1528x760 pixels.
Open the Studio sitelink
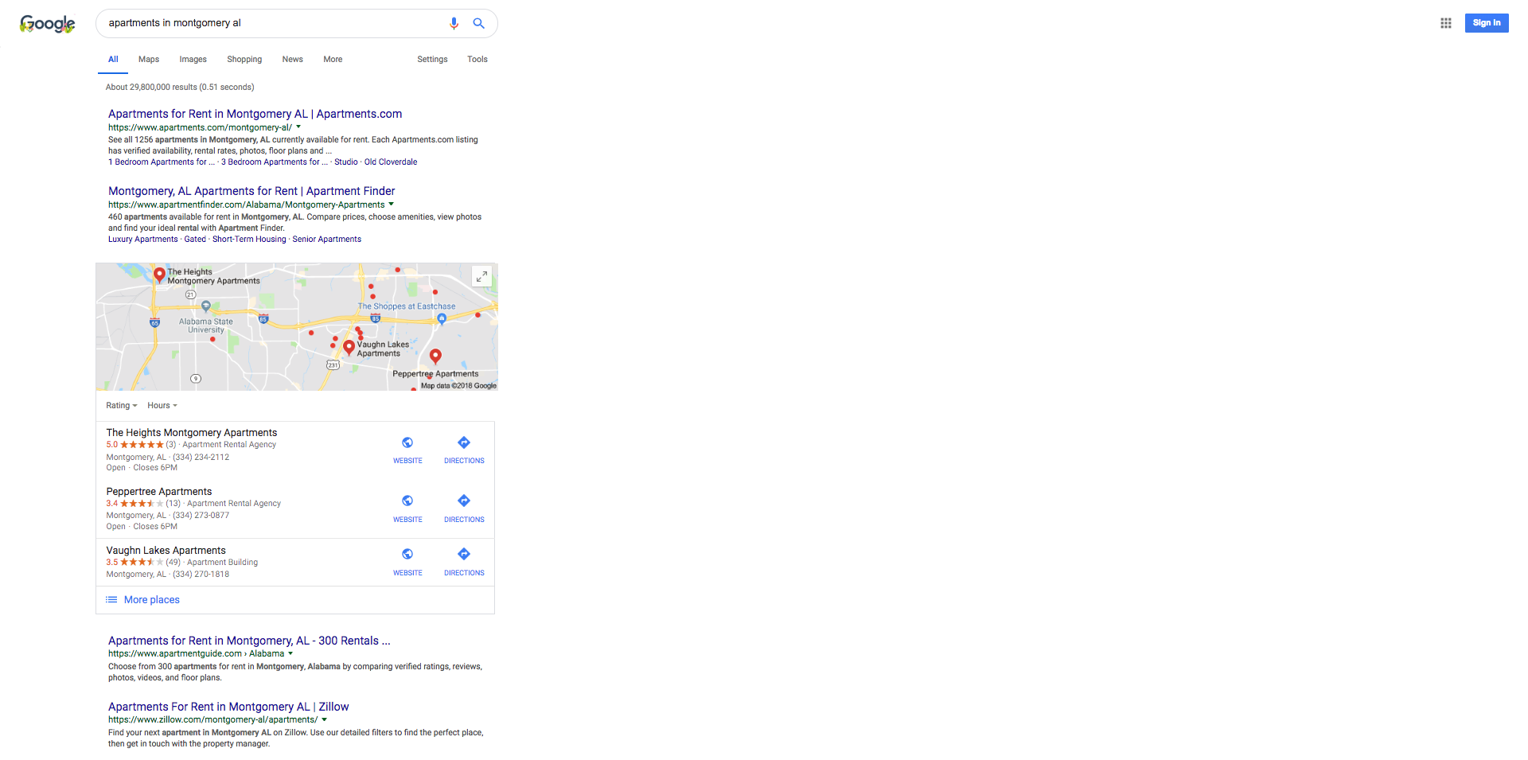coord(346,162)
